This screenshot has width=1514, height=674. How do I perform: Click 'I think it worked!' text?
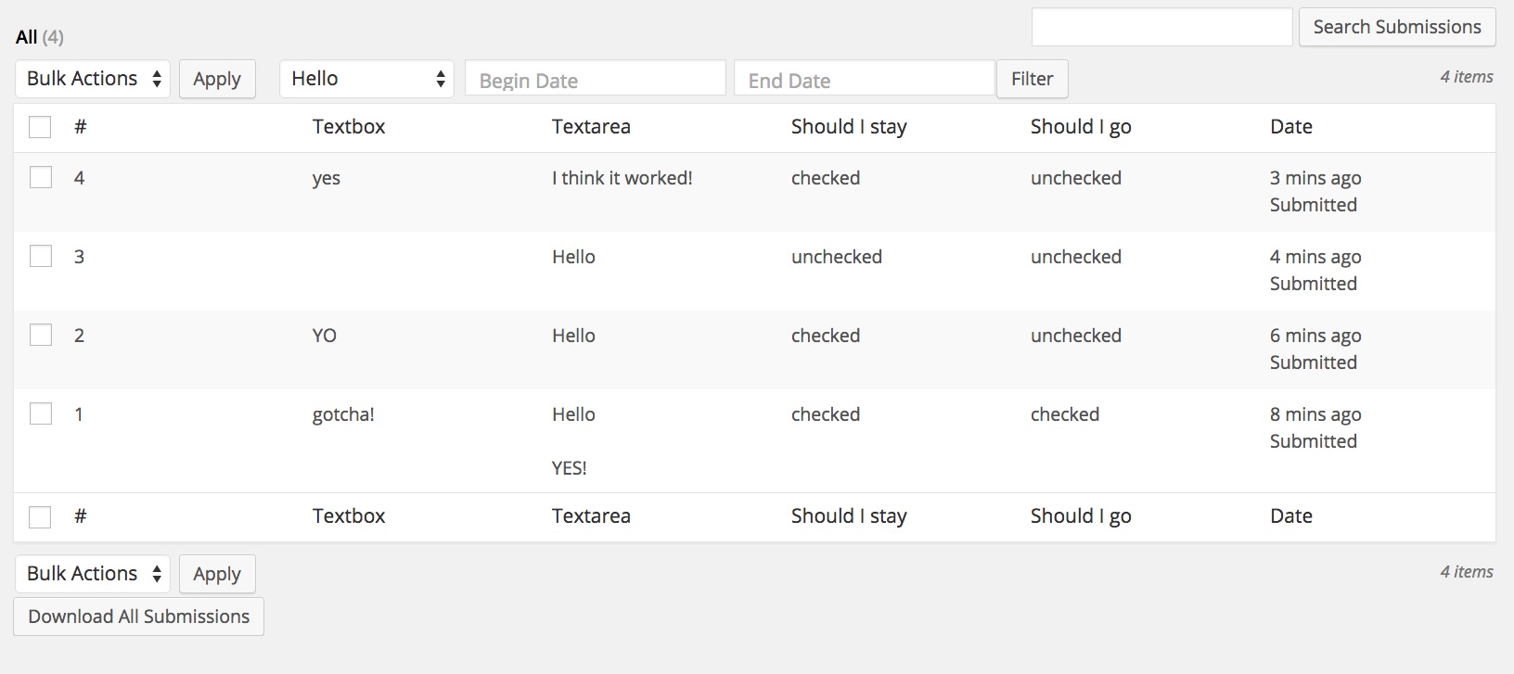click(622, 178)
